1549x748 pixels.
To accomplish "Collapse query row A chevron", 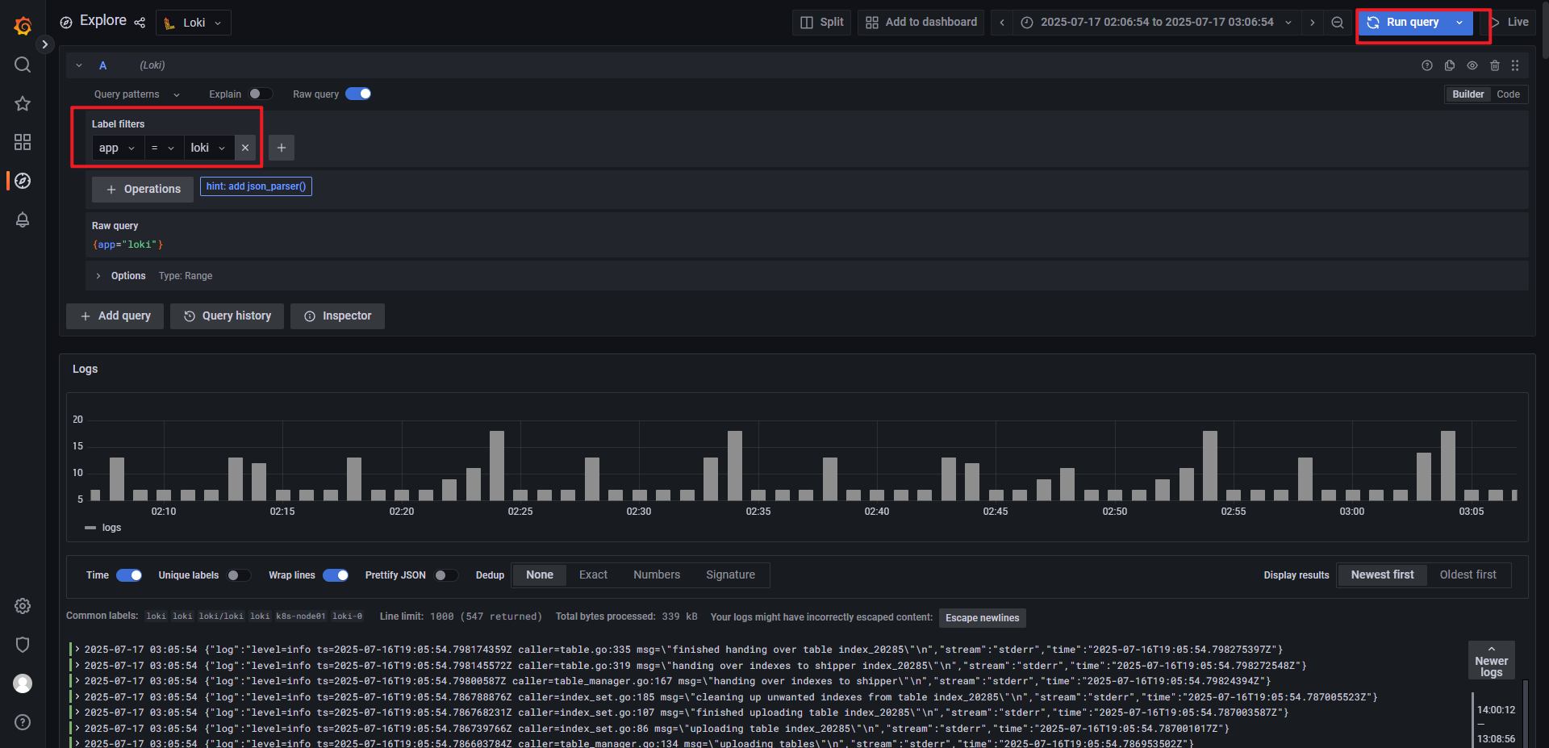I will 79,65.
